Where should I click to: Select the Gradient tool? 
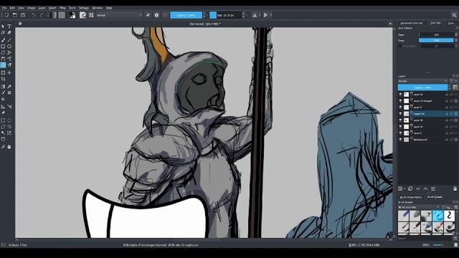pyautogui.click(x=3, y=87)
